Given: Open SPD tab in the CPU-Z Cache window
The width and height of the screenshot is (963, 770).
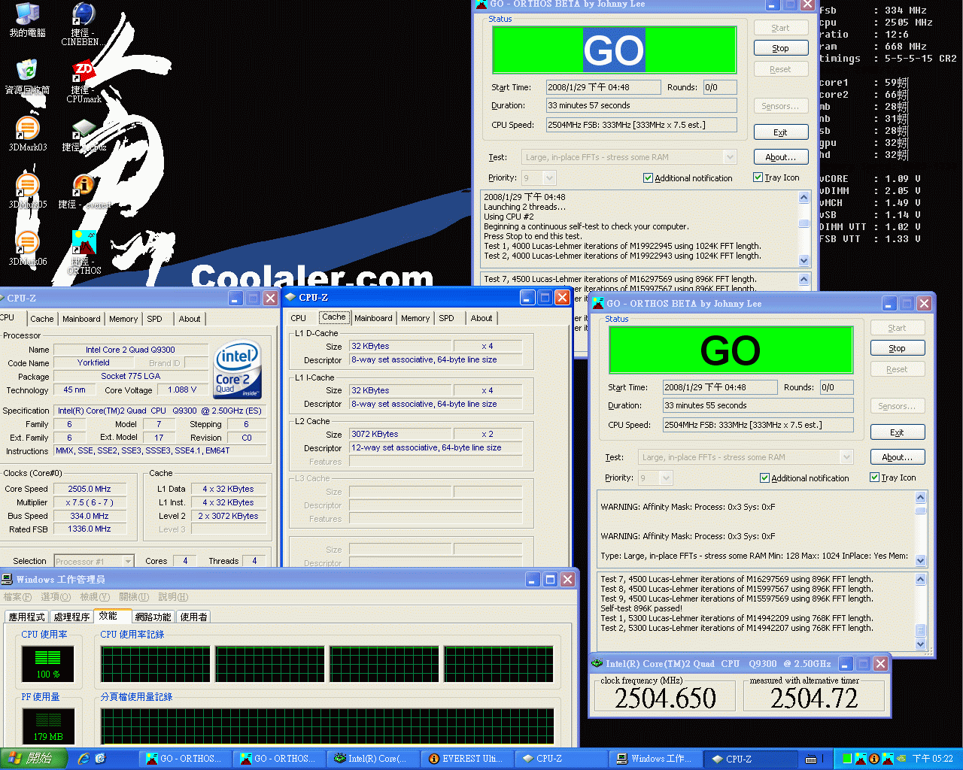Looking at the screenshot, I should pyautogui.click(x=447, y=318).
